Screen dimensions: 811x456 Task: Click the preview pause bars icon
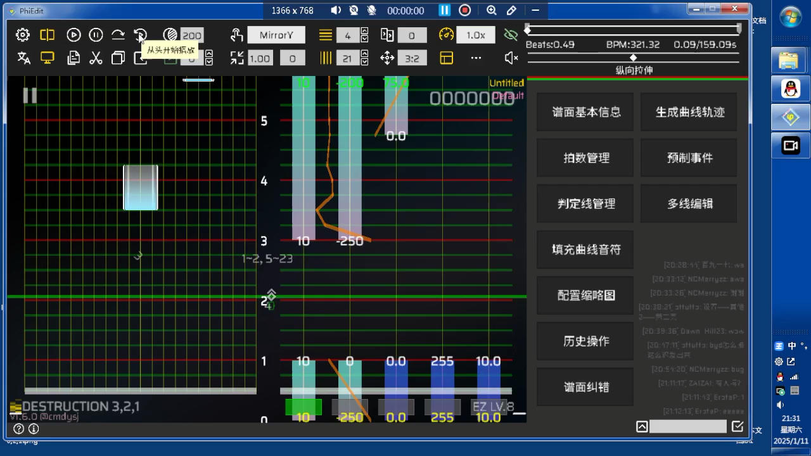click(x=30, y=96)
